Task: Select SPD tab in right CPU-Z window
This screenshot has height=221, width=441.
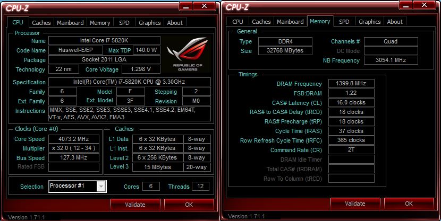Action: [x=344, y=22]
